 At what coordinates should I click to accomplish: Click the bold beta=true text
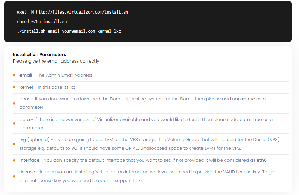click(x=251, y=120)
